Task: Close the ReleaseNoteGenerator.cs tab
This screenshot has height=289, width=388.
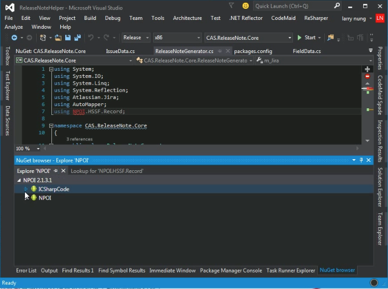Action: (x=228, y=51)
